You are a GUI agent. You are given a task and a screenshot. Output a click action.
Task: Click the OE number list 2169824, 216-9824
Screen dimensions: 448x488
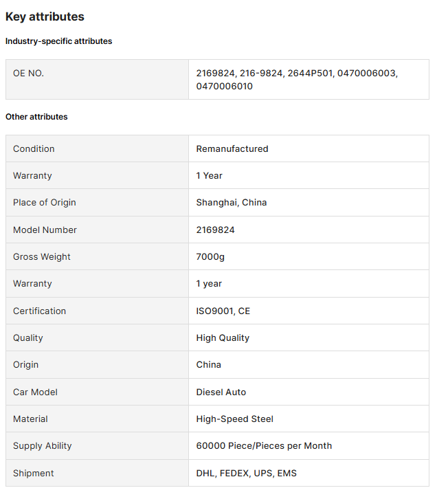coord(297,80)
